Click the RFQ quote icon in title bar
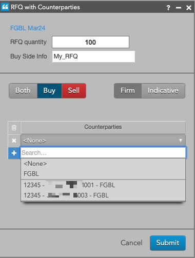Screen dimensions: 195x258 pos(5,7)
